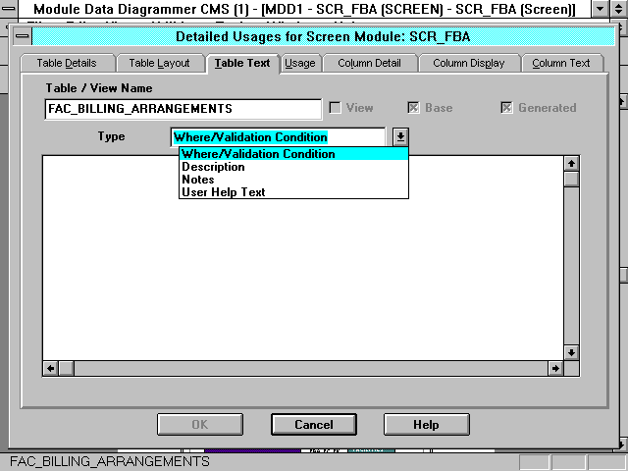Click the horizontal scroll left arrow
The width and height of the screenshot is (628, 471).
click(50, 368)
